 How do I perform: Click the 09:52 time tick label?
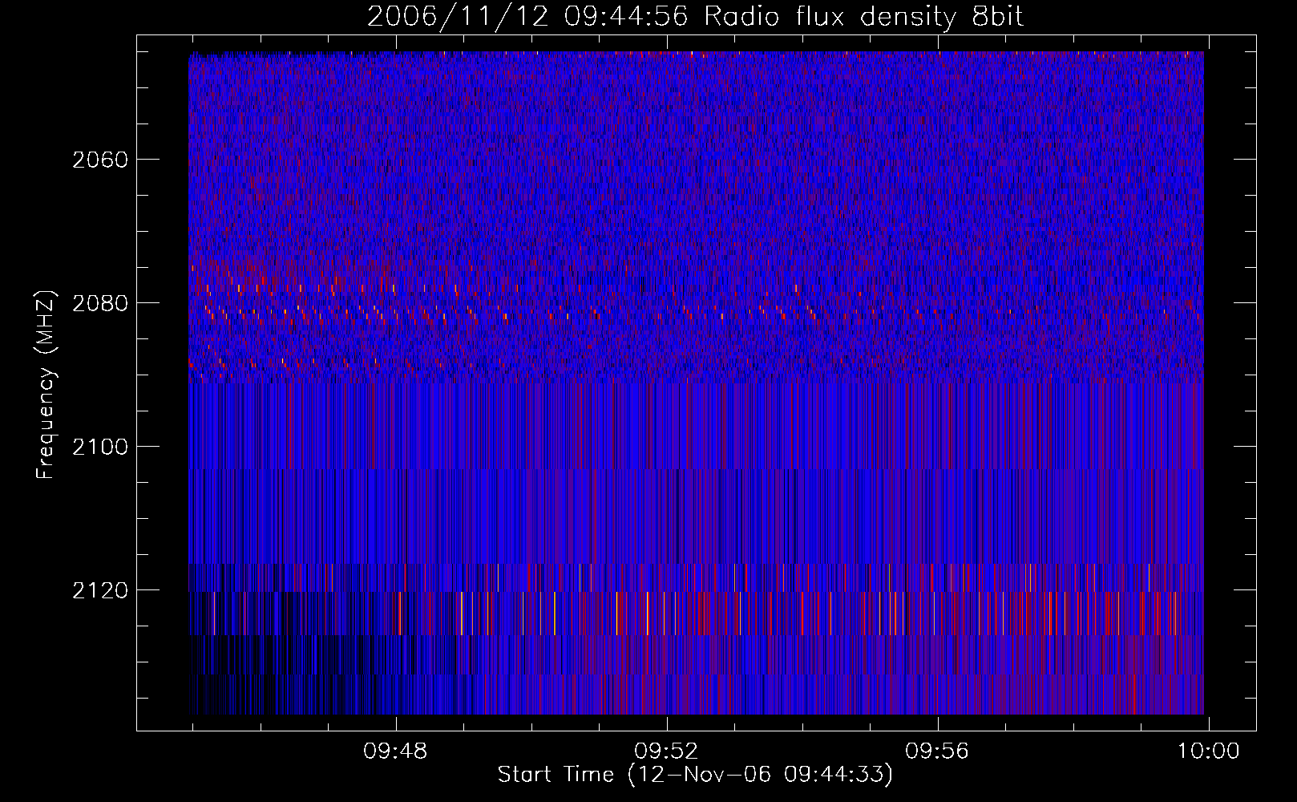pyautogui.click(x=666, y=751)
